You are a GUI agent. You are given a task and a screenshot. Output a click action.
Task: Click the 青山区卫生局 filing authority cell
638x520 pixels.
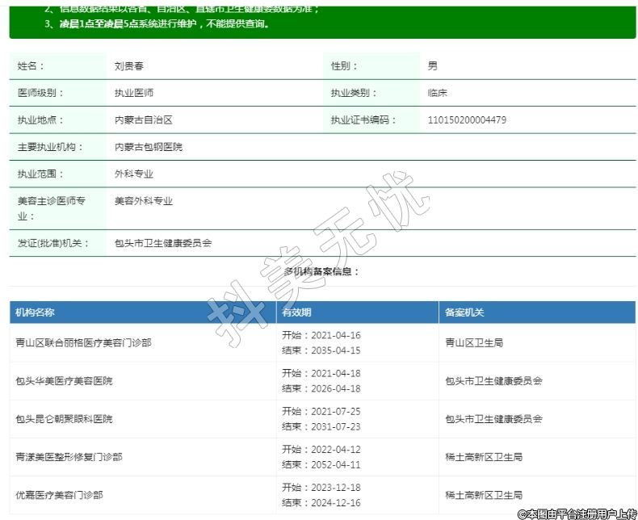point(474,343)
